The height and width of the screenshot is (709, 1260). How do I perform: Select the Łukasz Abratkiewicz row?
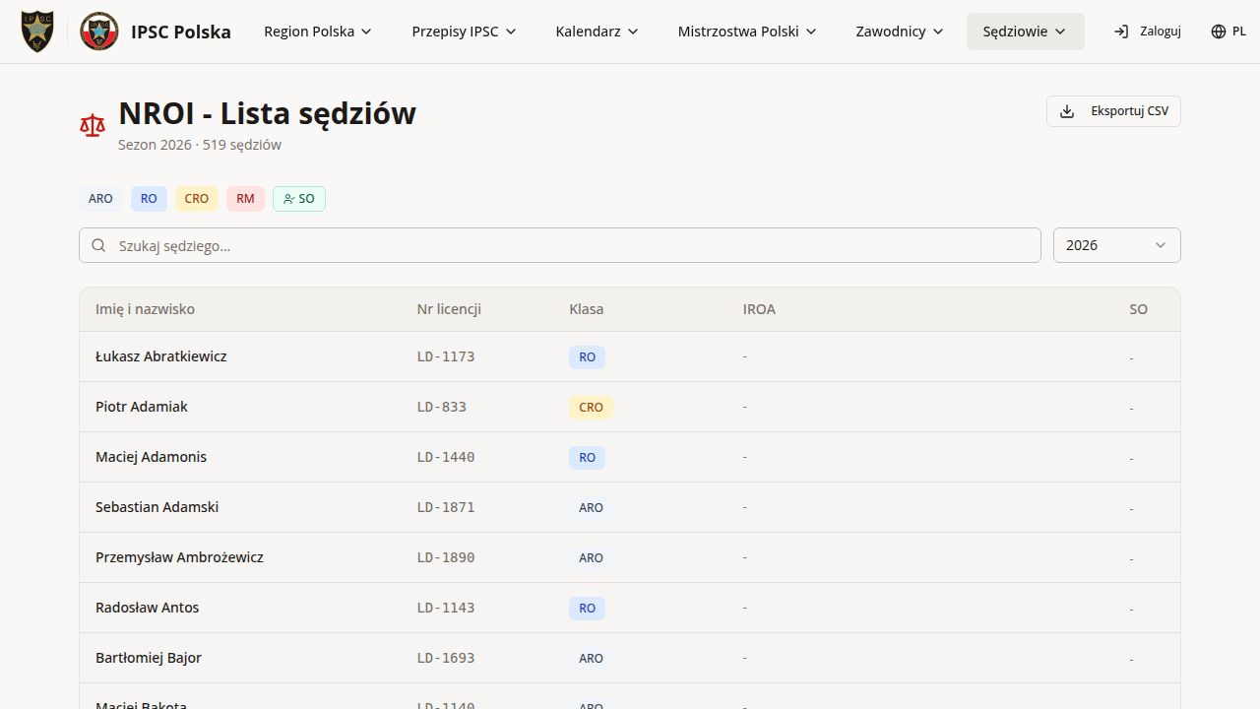pos(630,356)
